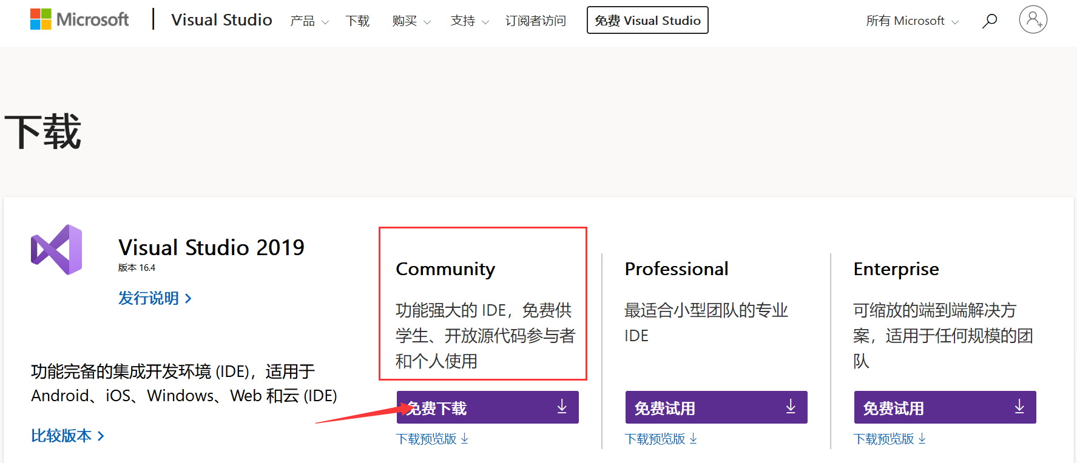This screenshot has width=1077, height=463.
Task: Open the 订阅者访问 navigation item
Action: tap(536, 21)
